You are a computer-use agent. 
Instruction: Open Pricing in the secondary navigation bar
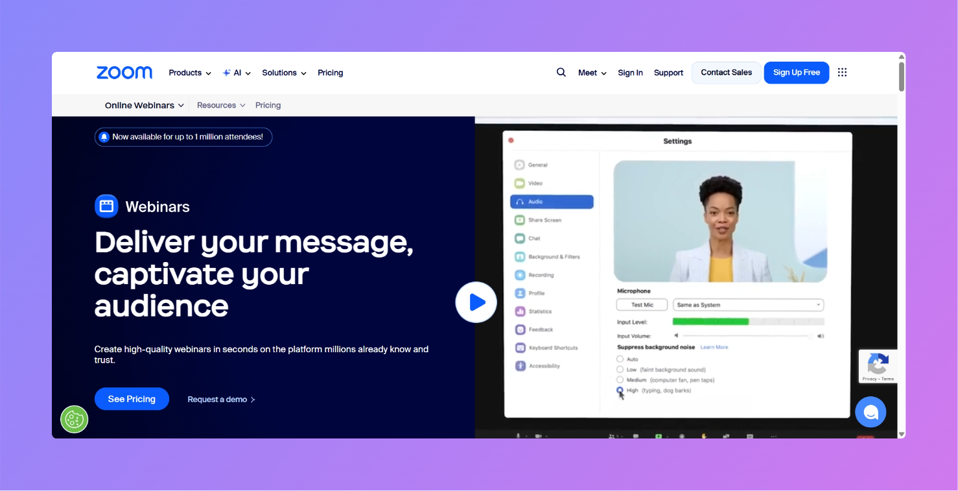(268, 105)
